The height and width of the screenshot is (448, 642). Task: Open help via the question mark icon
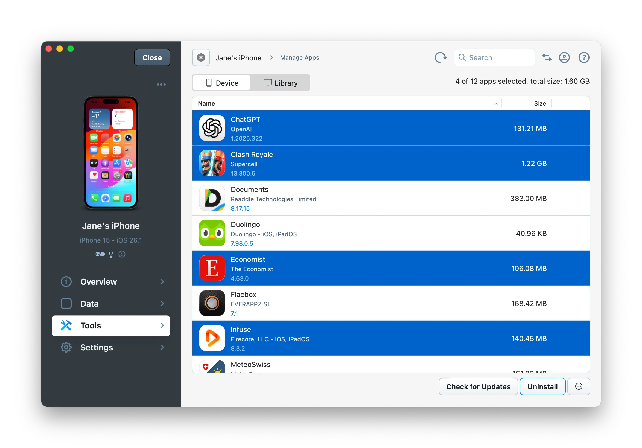pyautogui.click(x=584, y=57)
